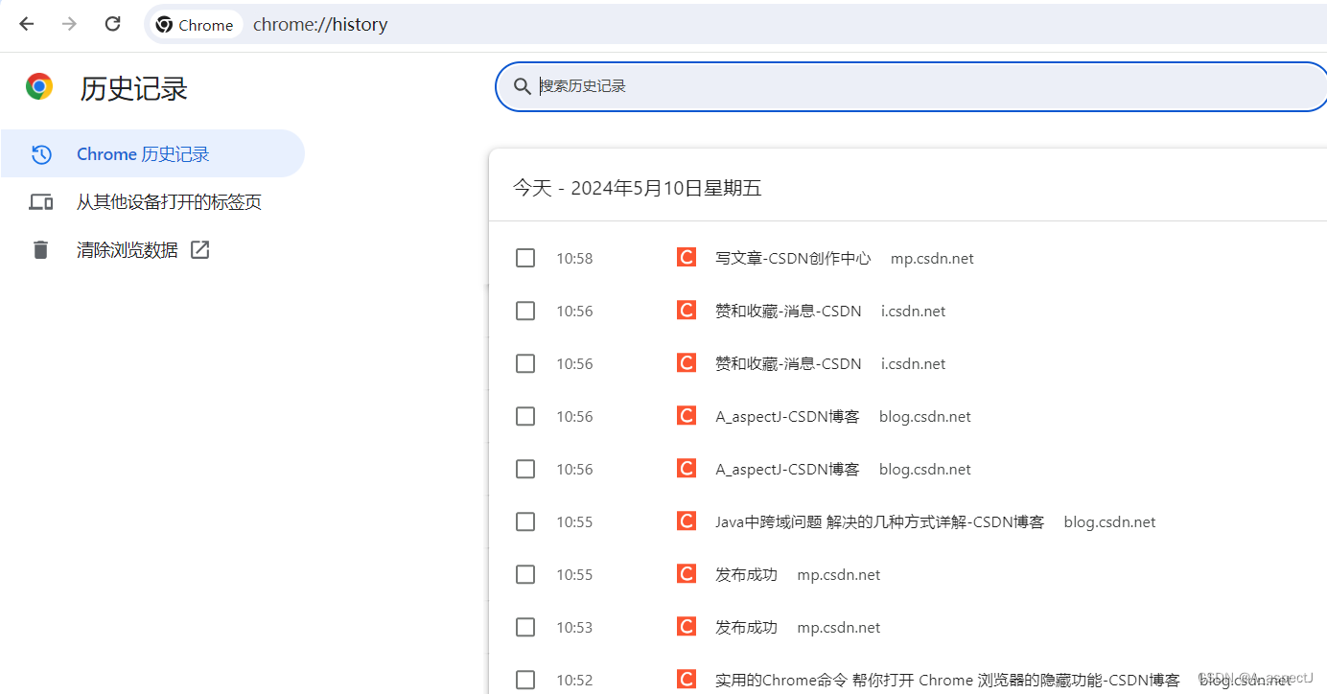The height and width of the screenshot is (694, 1327).
Task: Check the box for 10:52 实用的Chrome命令 entry
Action: point(525,680)
